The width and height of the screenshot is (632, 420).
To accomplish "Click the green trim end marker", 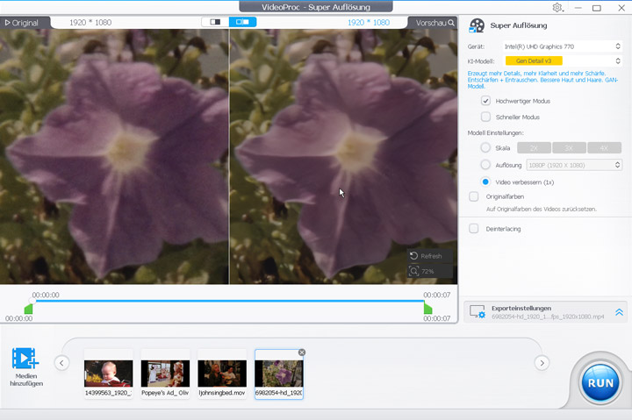I will pos(428,309).
